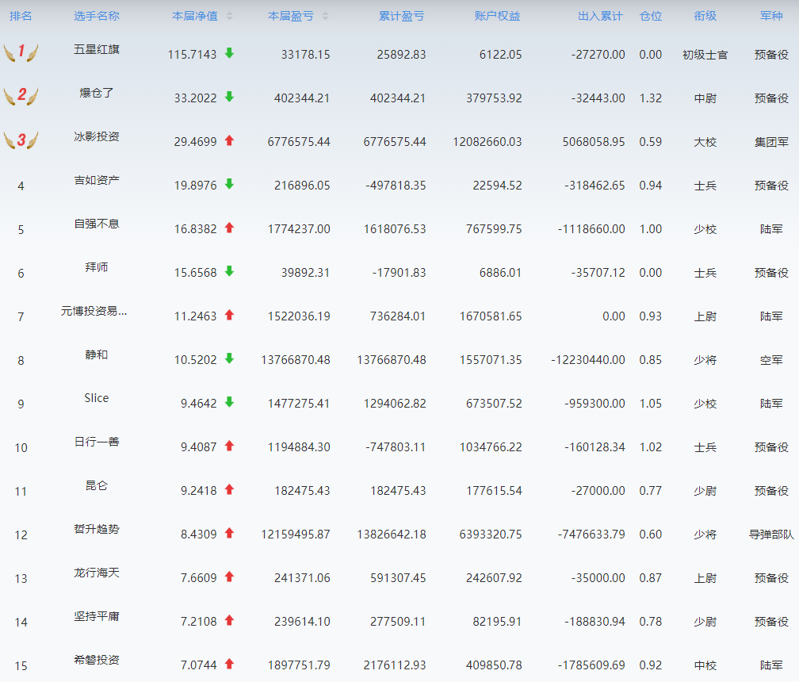Sort by 本届盈亏 using its sort arrows
This screenshot has width=799, height=682.
tap(325, 17)
